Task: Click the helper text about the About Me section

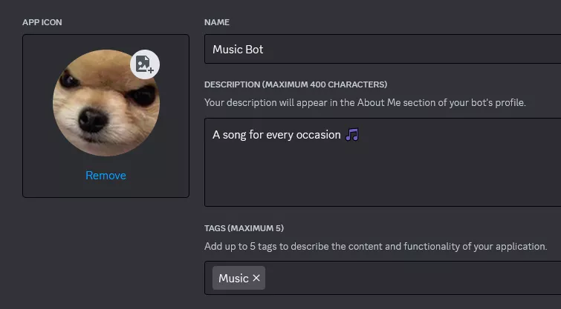Action: 365,102
